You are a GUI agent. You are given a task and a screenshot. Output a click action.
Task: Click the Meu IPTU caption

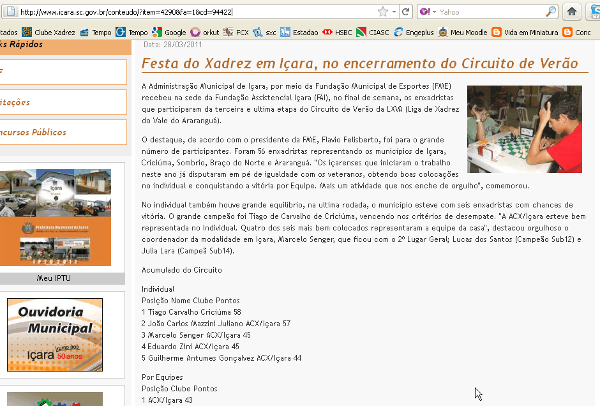(54, 278)
